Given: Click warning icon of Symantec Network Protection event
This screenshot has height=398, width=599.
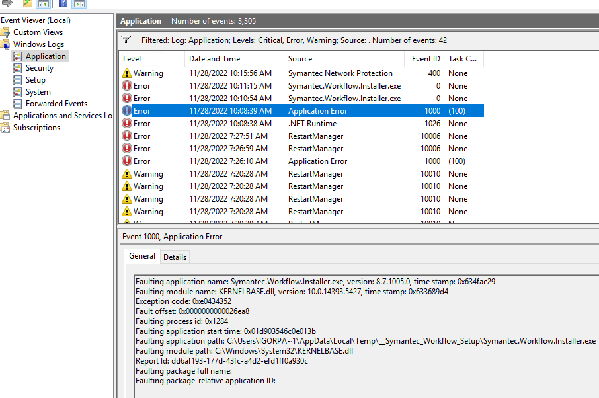Looking at the screenshot, I should click(127, 73).
